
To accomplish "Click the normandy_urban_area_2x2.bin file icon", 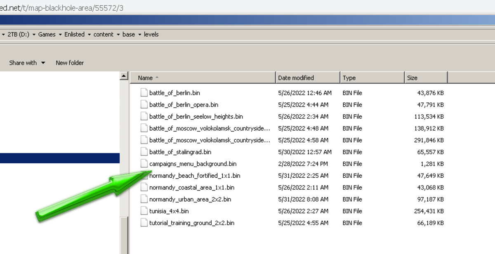I will (144, 199).
